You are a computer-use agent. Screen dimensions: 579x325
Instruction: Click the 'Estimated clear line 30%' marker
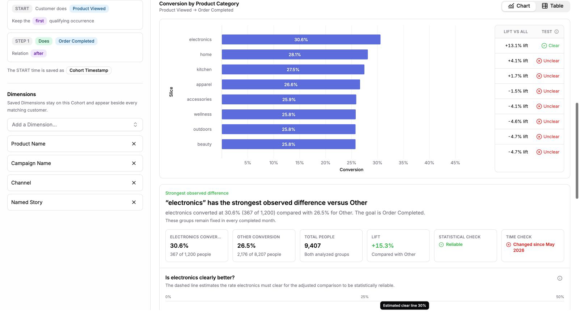click(405, 305)
